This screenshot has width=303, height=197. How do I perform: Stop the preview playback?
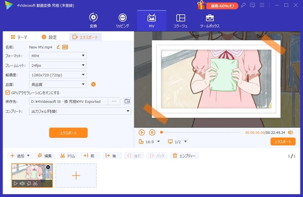(x=153, y=132)
